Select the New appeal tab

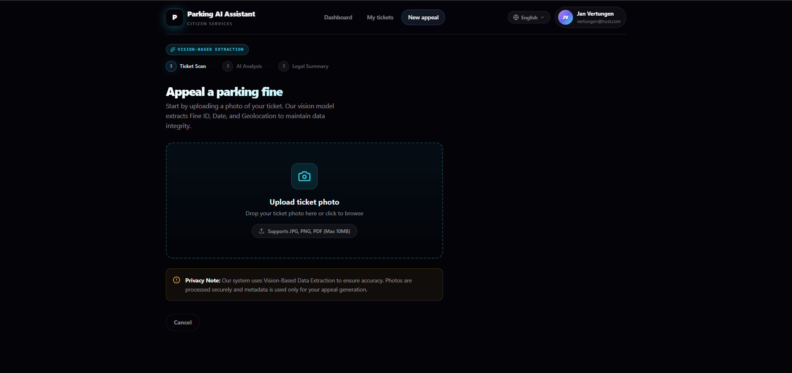pos(423,17)
